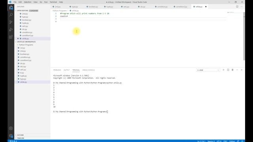Screen dimensions: 253x142
Task: Open notifications bell in status bar
Action: point(242,141)
